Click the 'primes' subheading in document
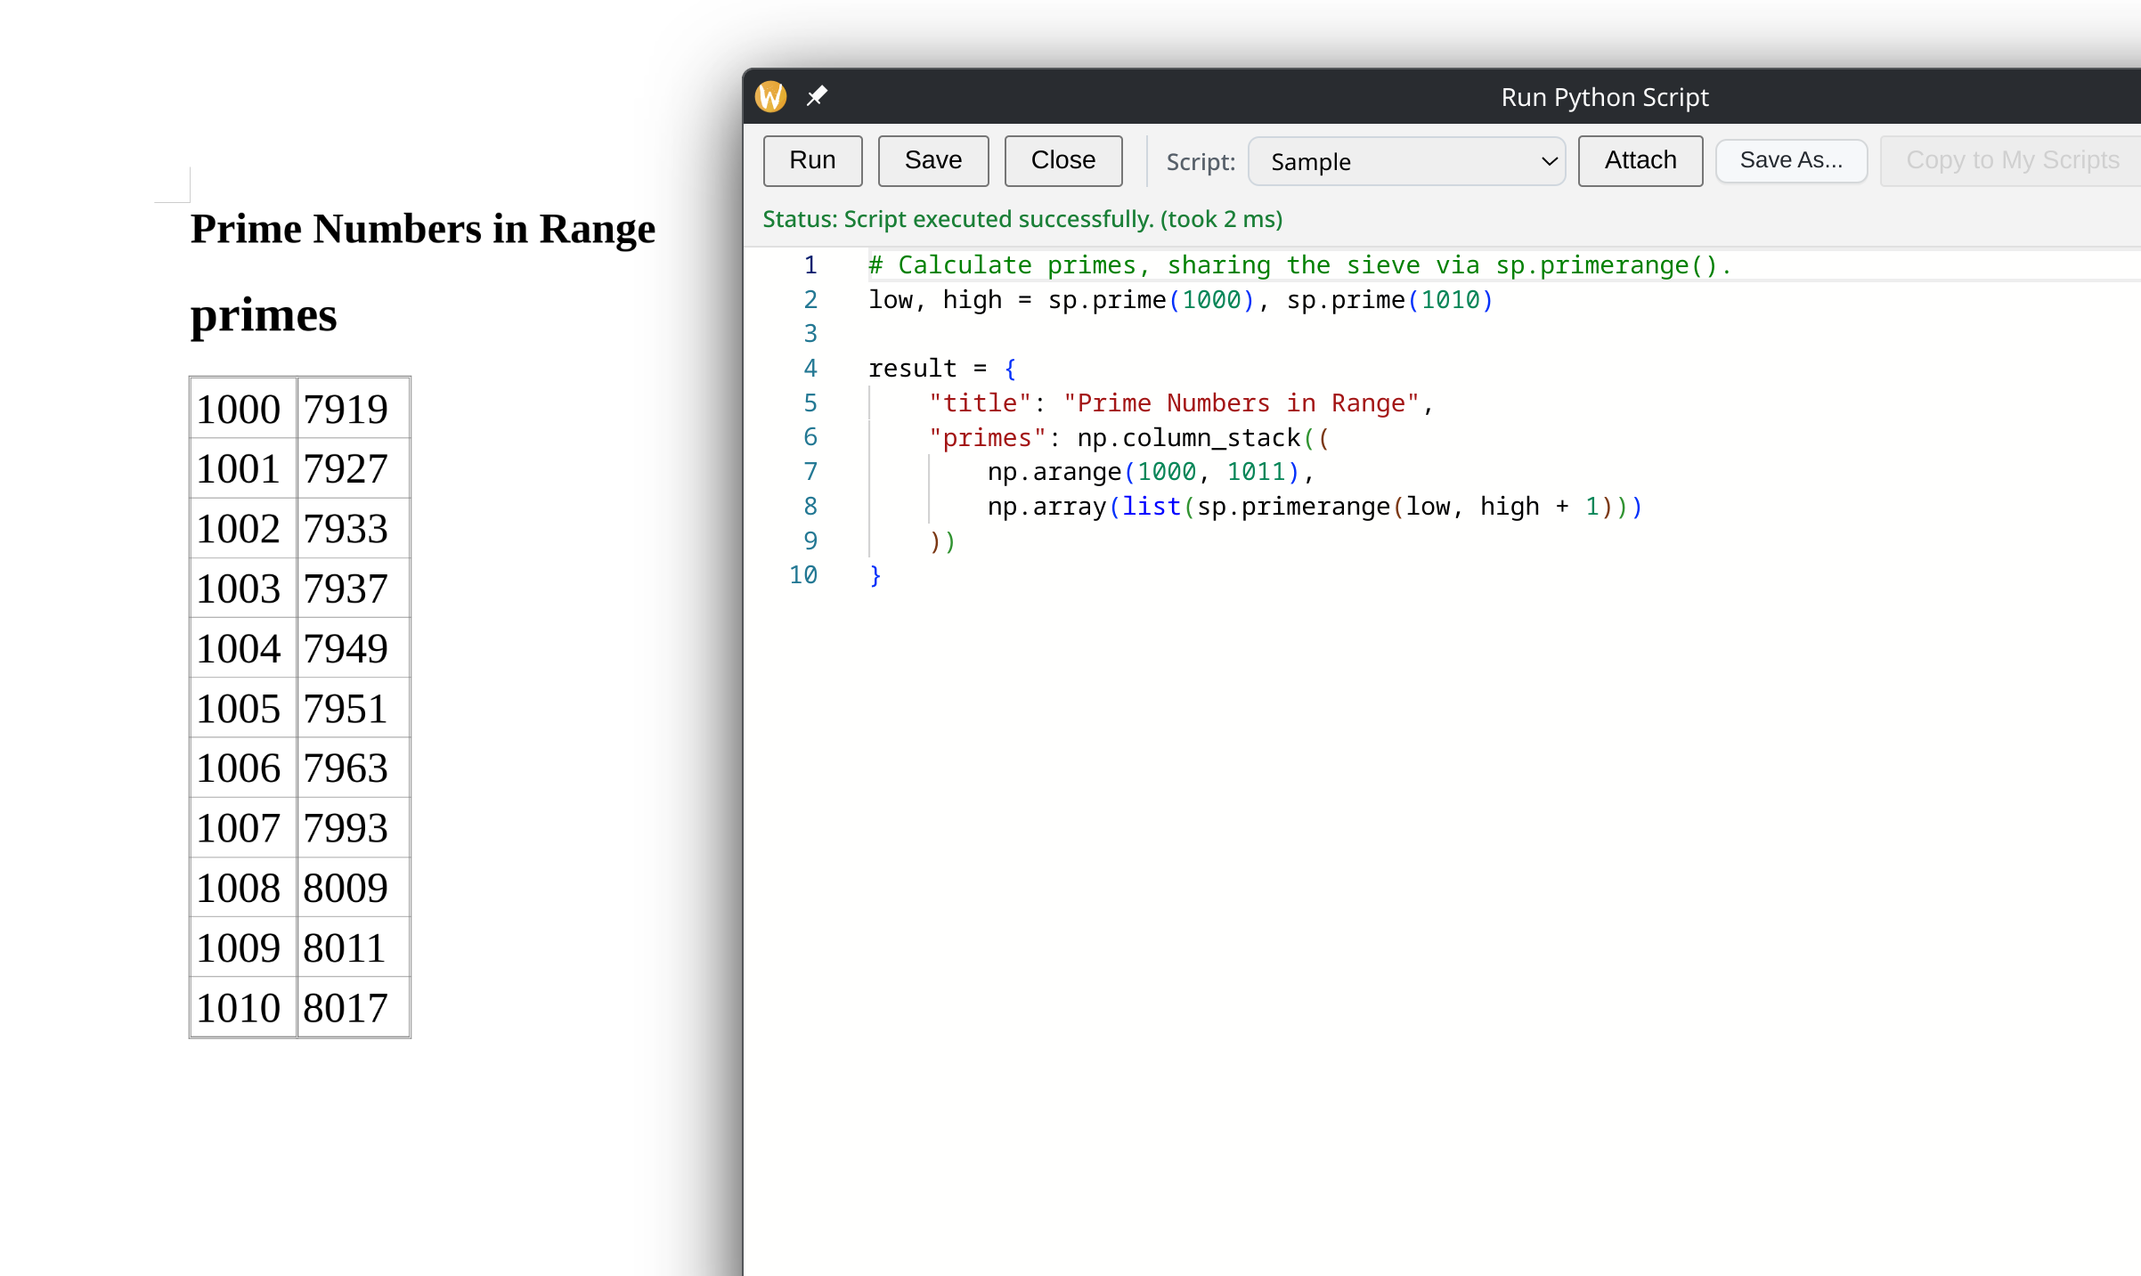Viewport: 2141px width, 1276px height. (264, 315)
